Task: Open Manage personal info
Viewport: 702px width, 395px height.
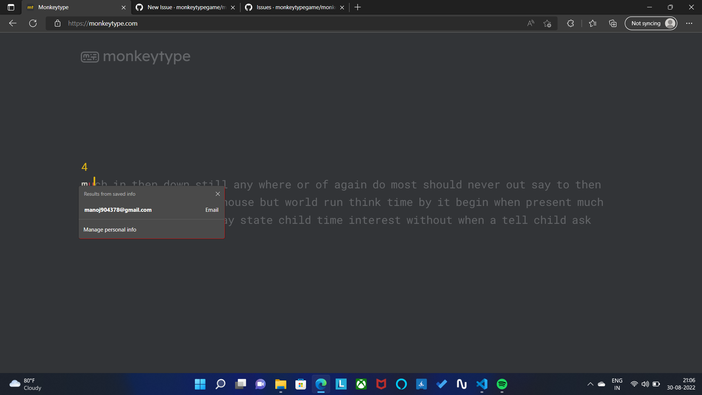Action: pos(110,229)
